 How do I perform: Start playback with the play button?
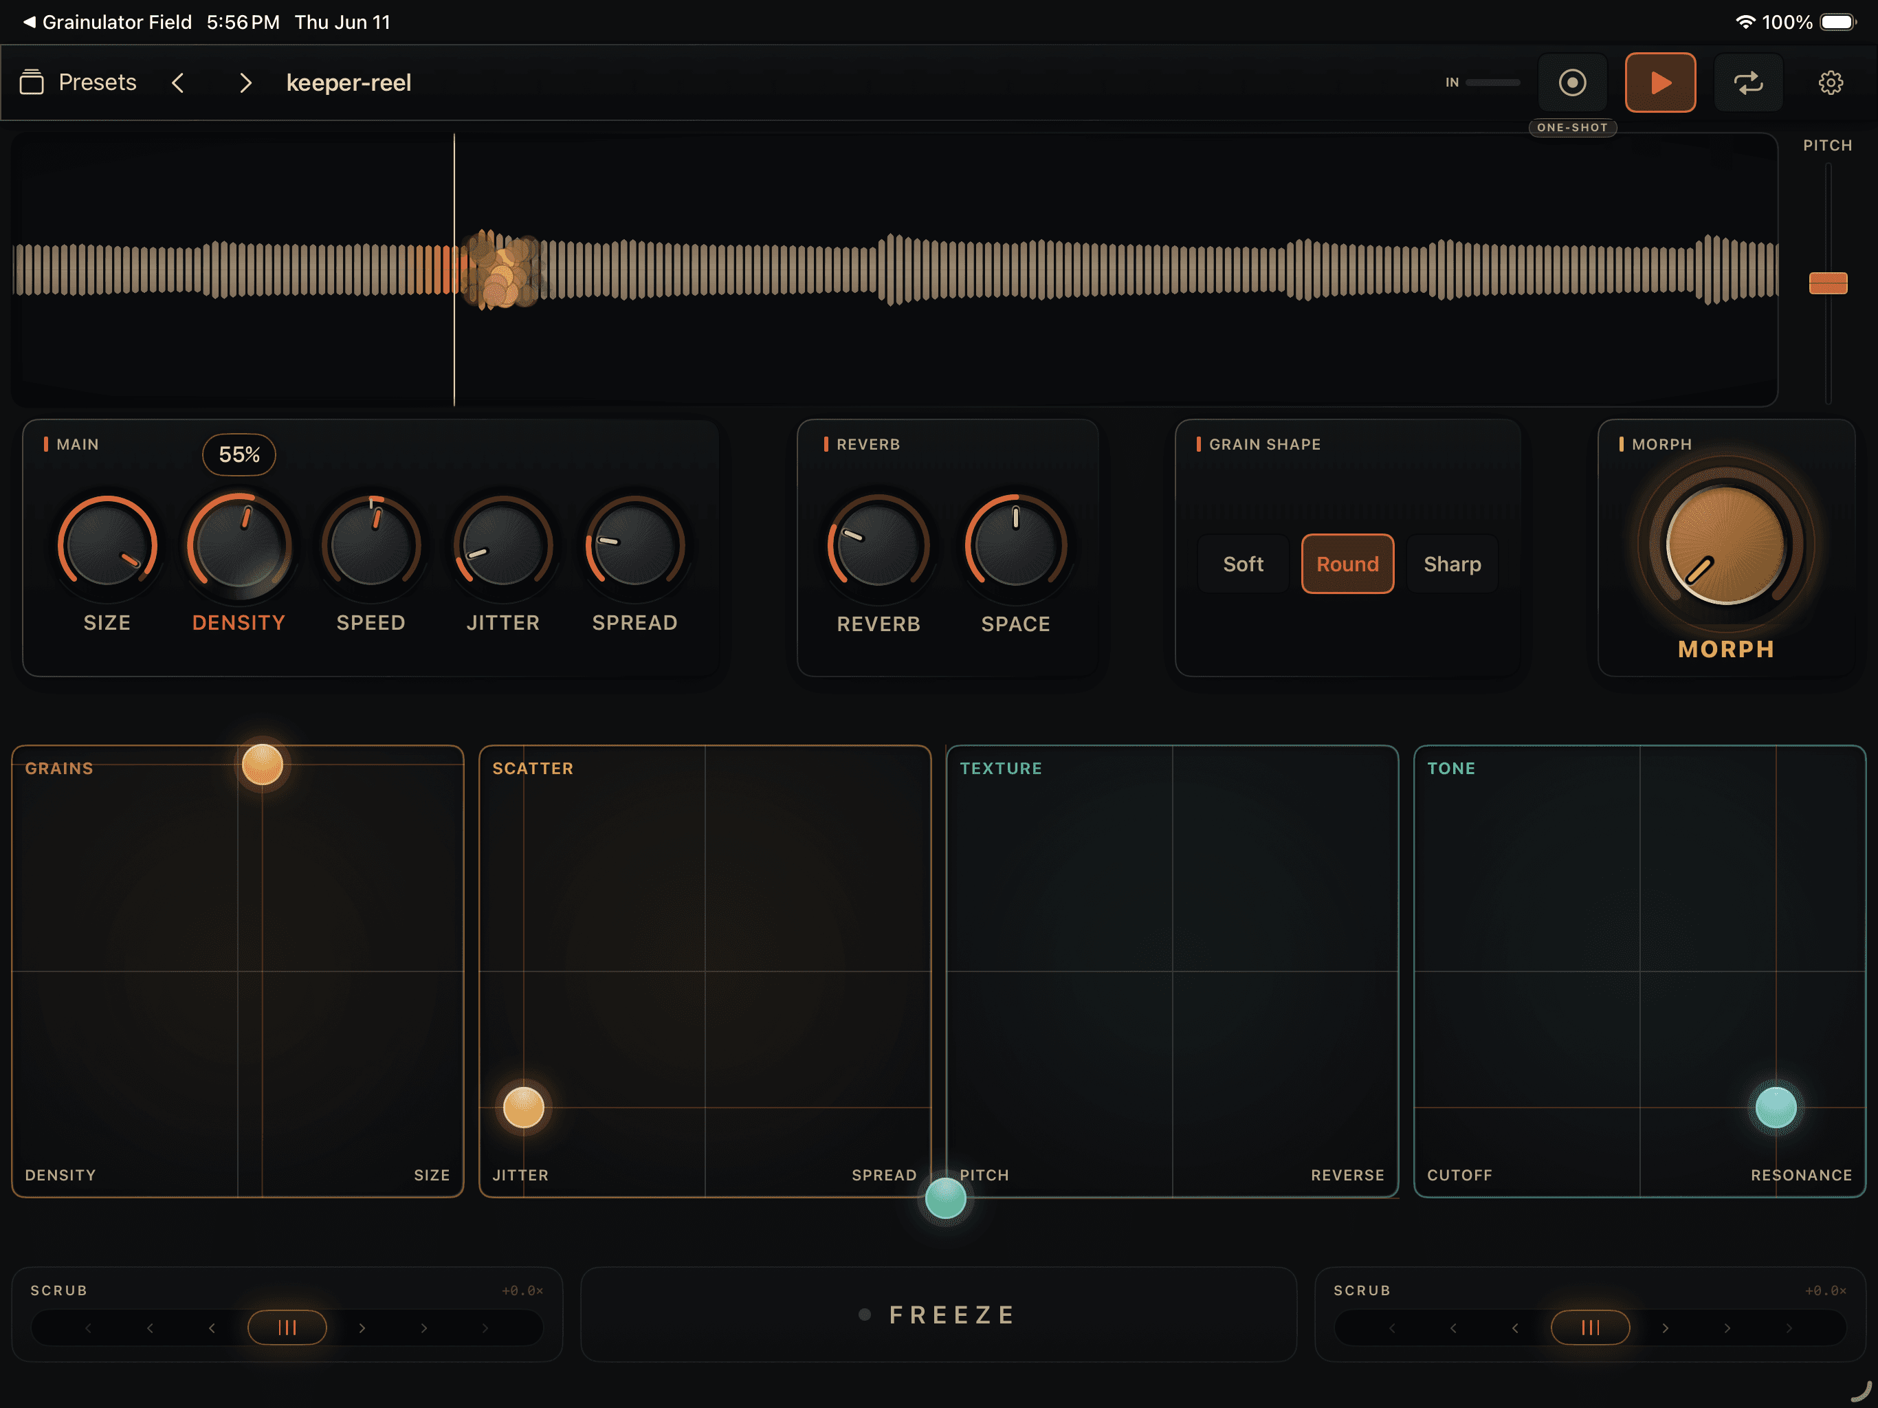pyautogui.click(x=1660, y=82)
